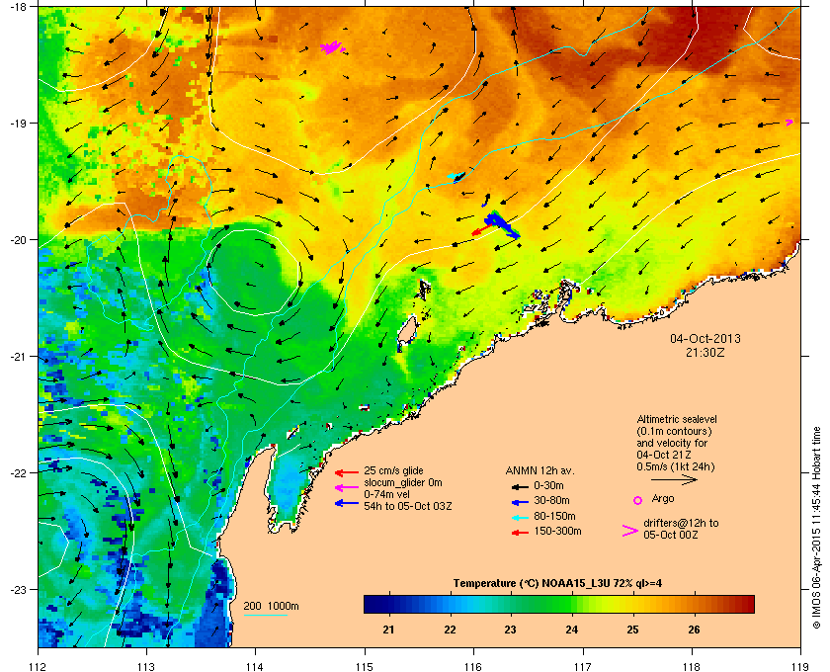Click the red 25 cm/s glide arrow
This screenshot has height=672, width=830.
[x=347, y=473]
